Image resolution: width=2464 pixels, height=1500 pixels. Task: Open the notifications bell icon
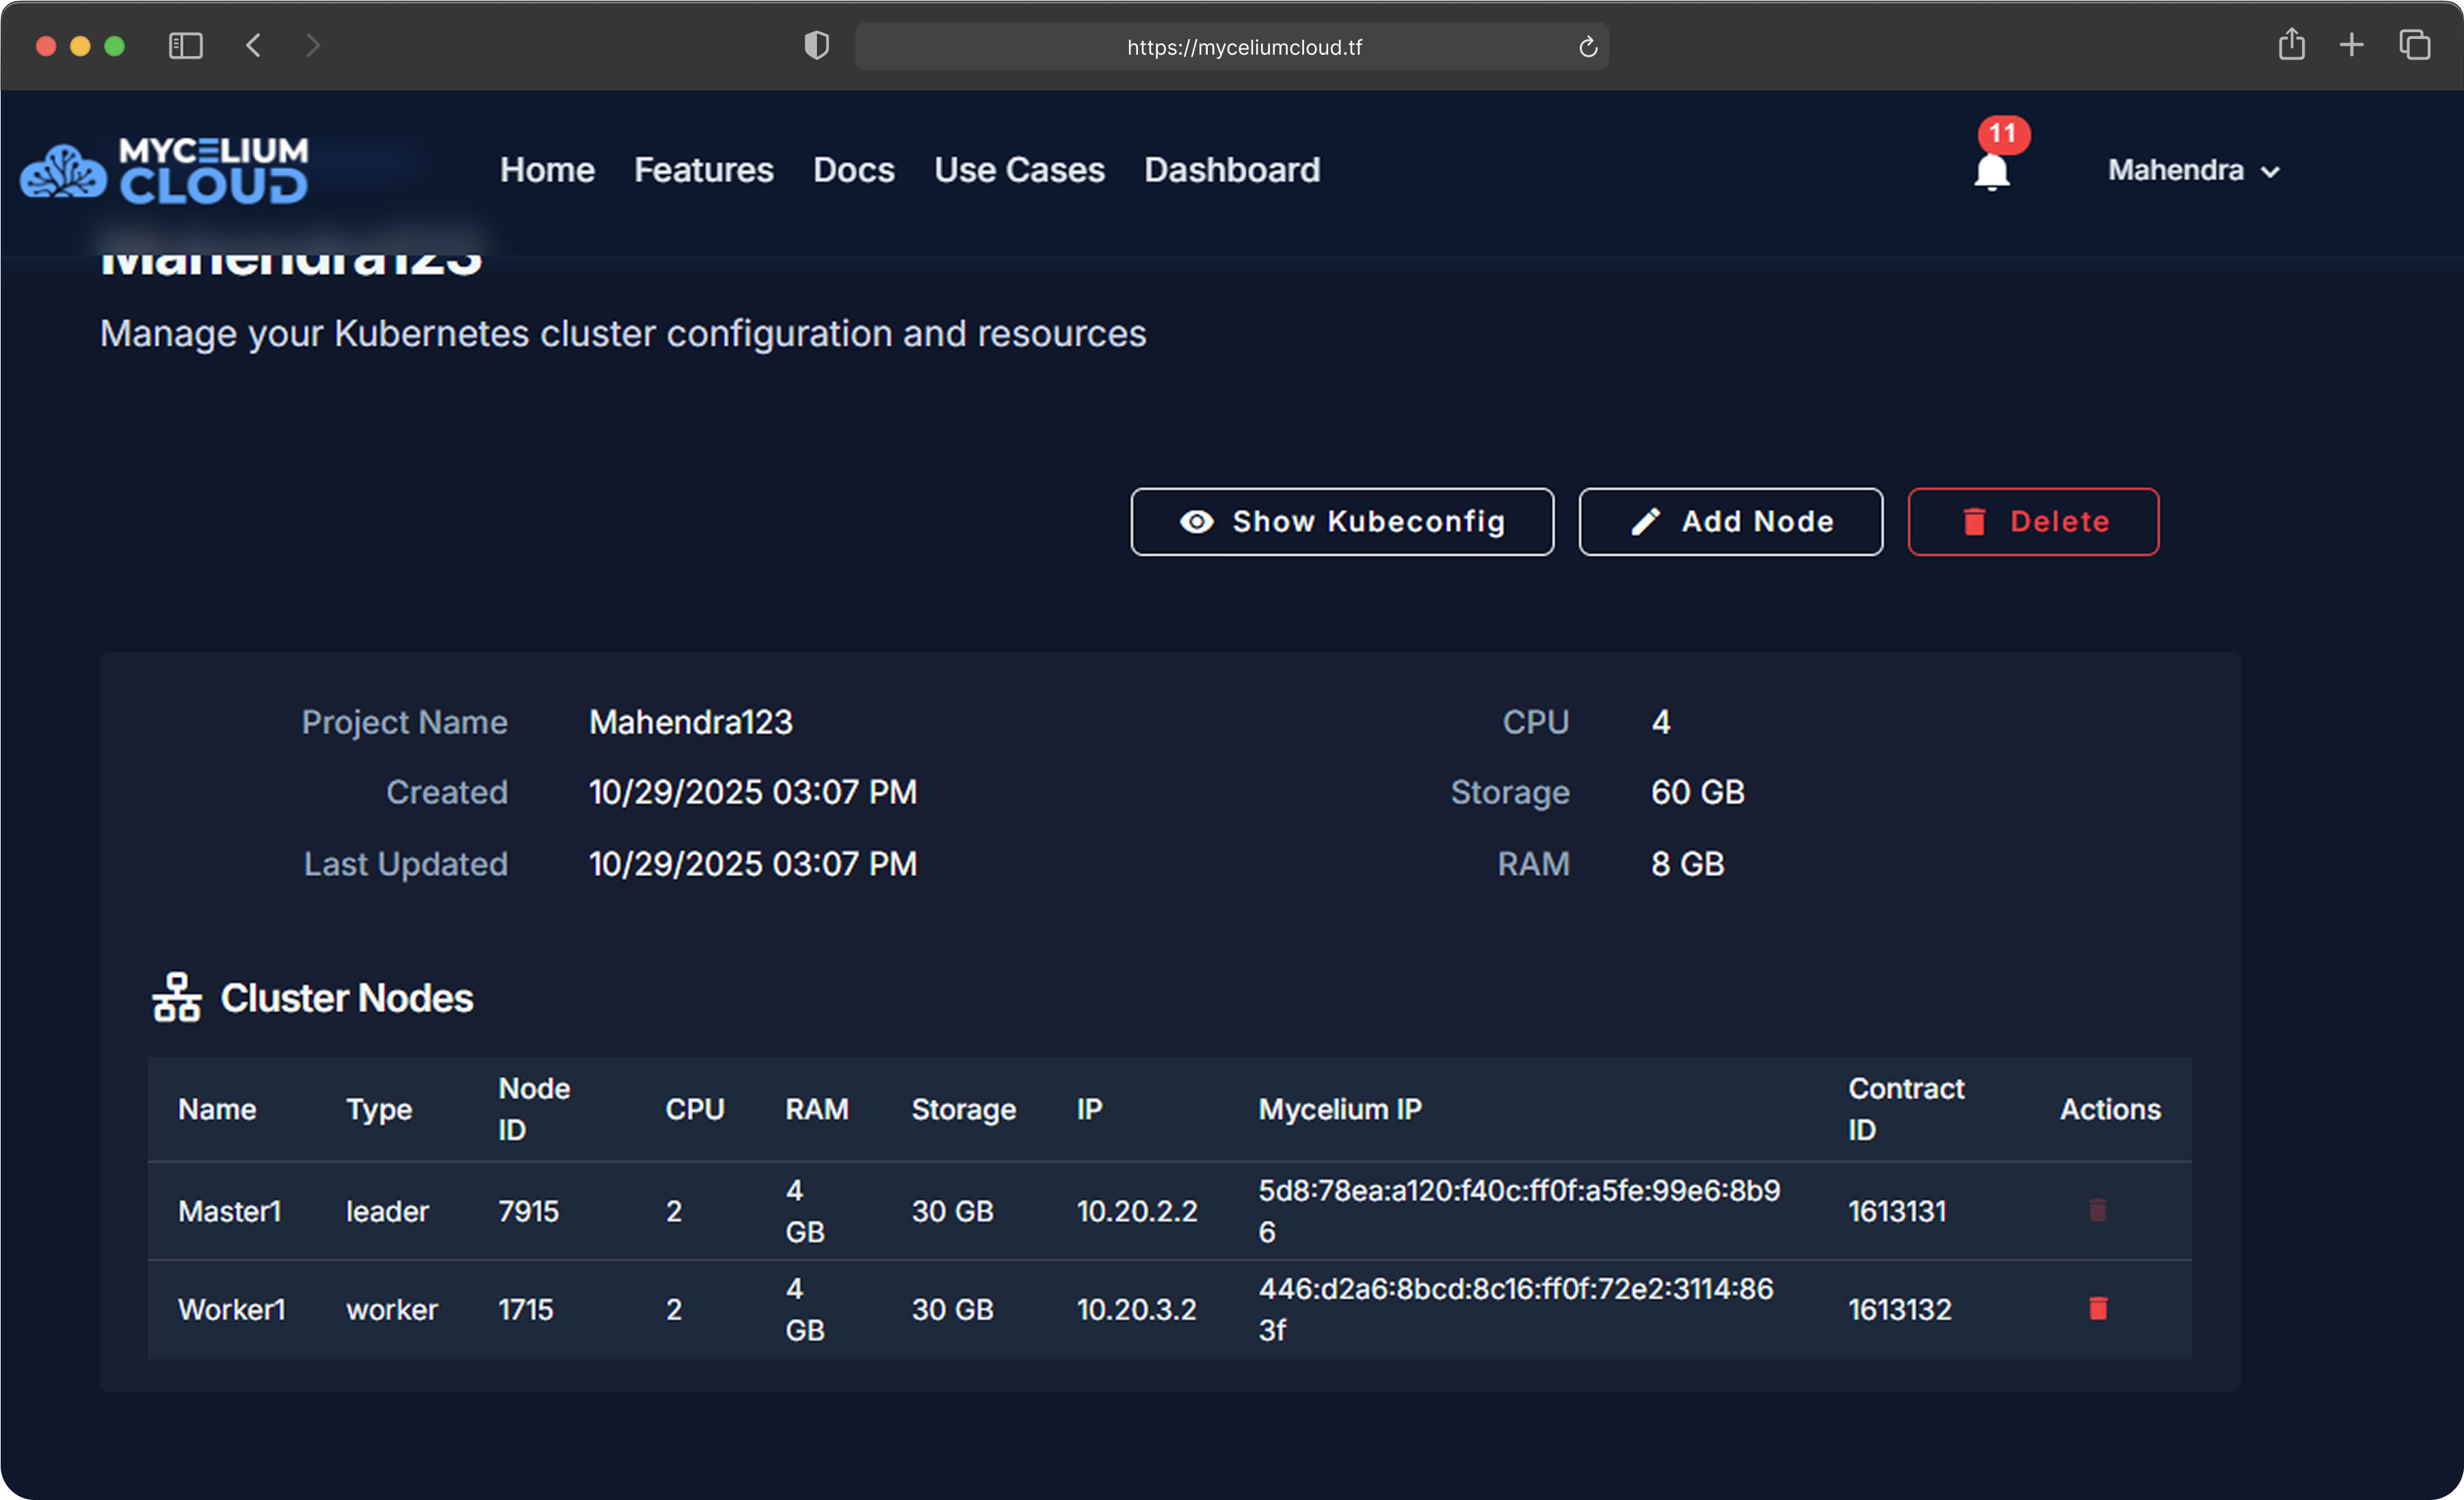coord(1991,171)
